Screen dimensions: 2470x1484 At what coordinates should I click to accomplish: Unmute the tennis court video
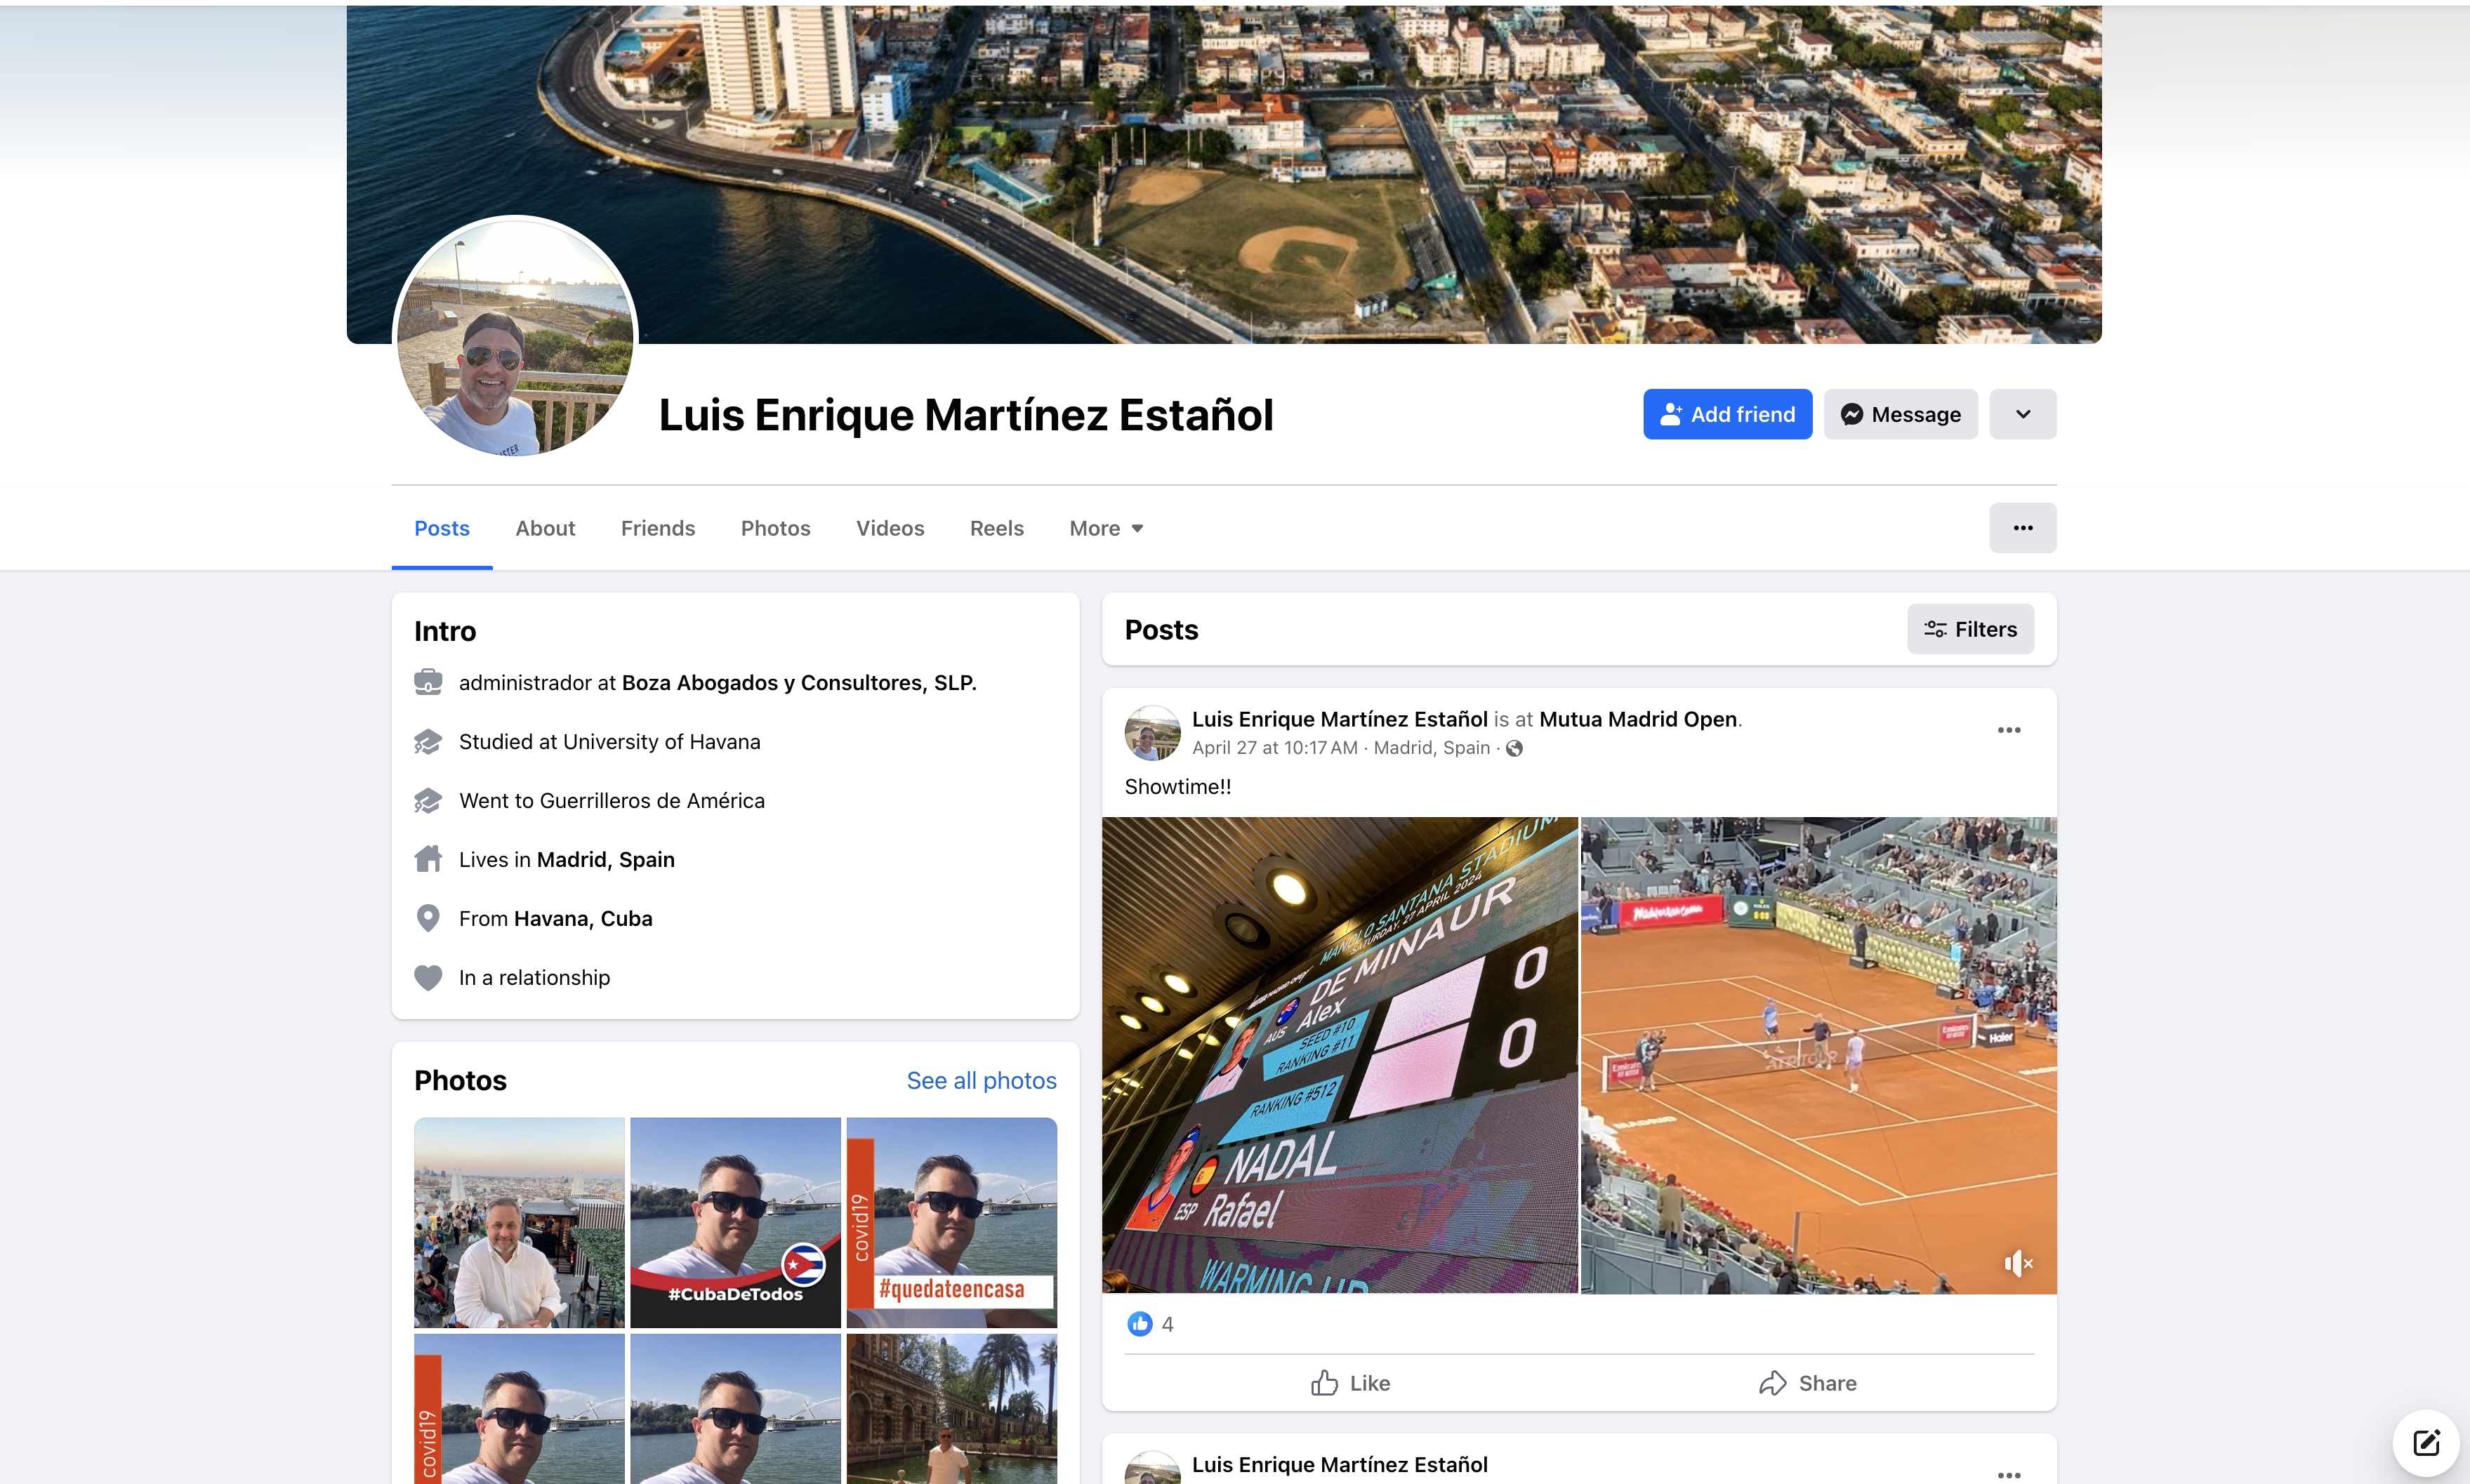click(2017, 1263)
